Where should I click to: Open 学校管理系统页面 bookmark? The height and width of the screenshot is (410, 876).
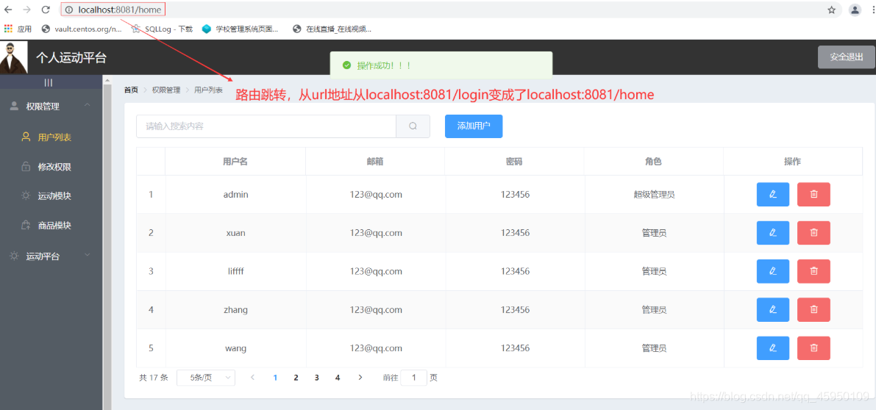[x=241, y=29]
